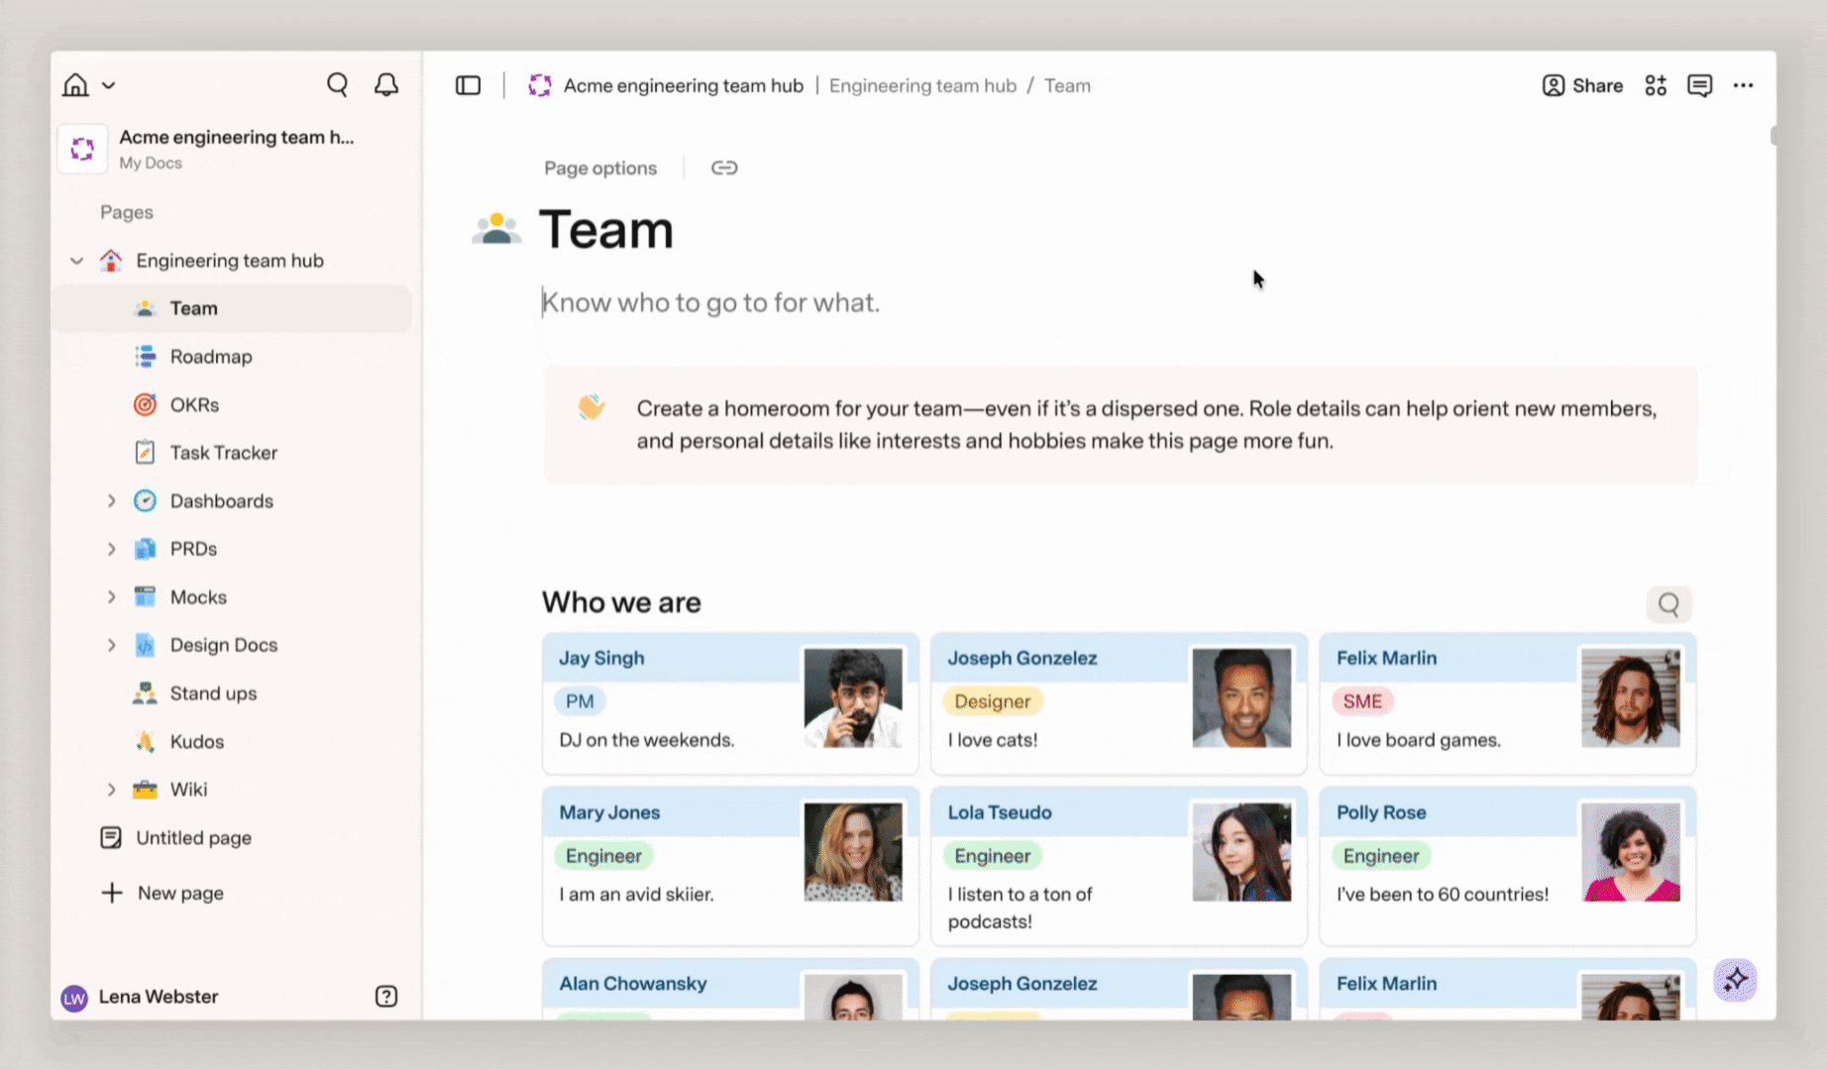1827x1070 pixels.
Task: Click the waving hand emoji in callout
Action: [591, 407]
